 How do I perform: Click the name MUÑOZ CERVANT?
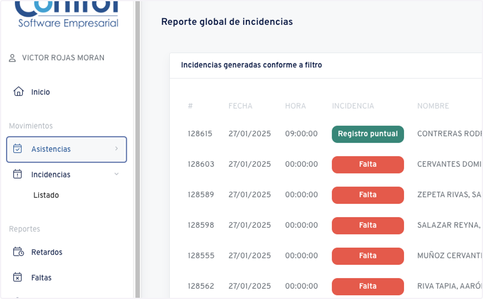coord(450,256)
